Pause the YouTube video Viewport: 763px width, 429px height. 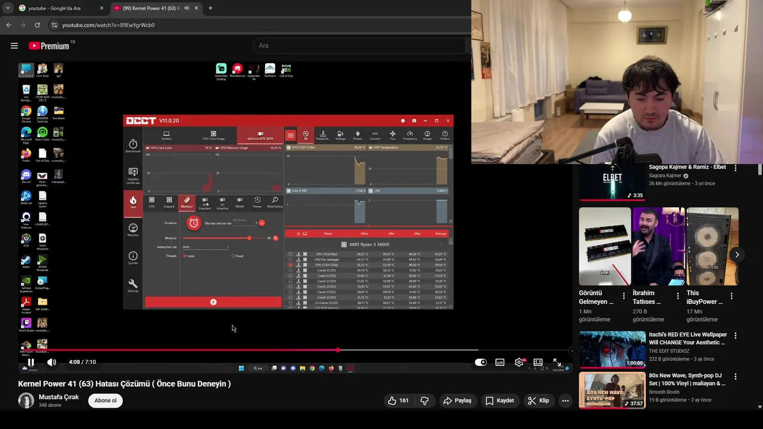pyautogui.click(x=30, y=362)
